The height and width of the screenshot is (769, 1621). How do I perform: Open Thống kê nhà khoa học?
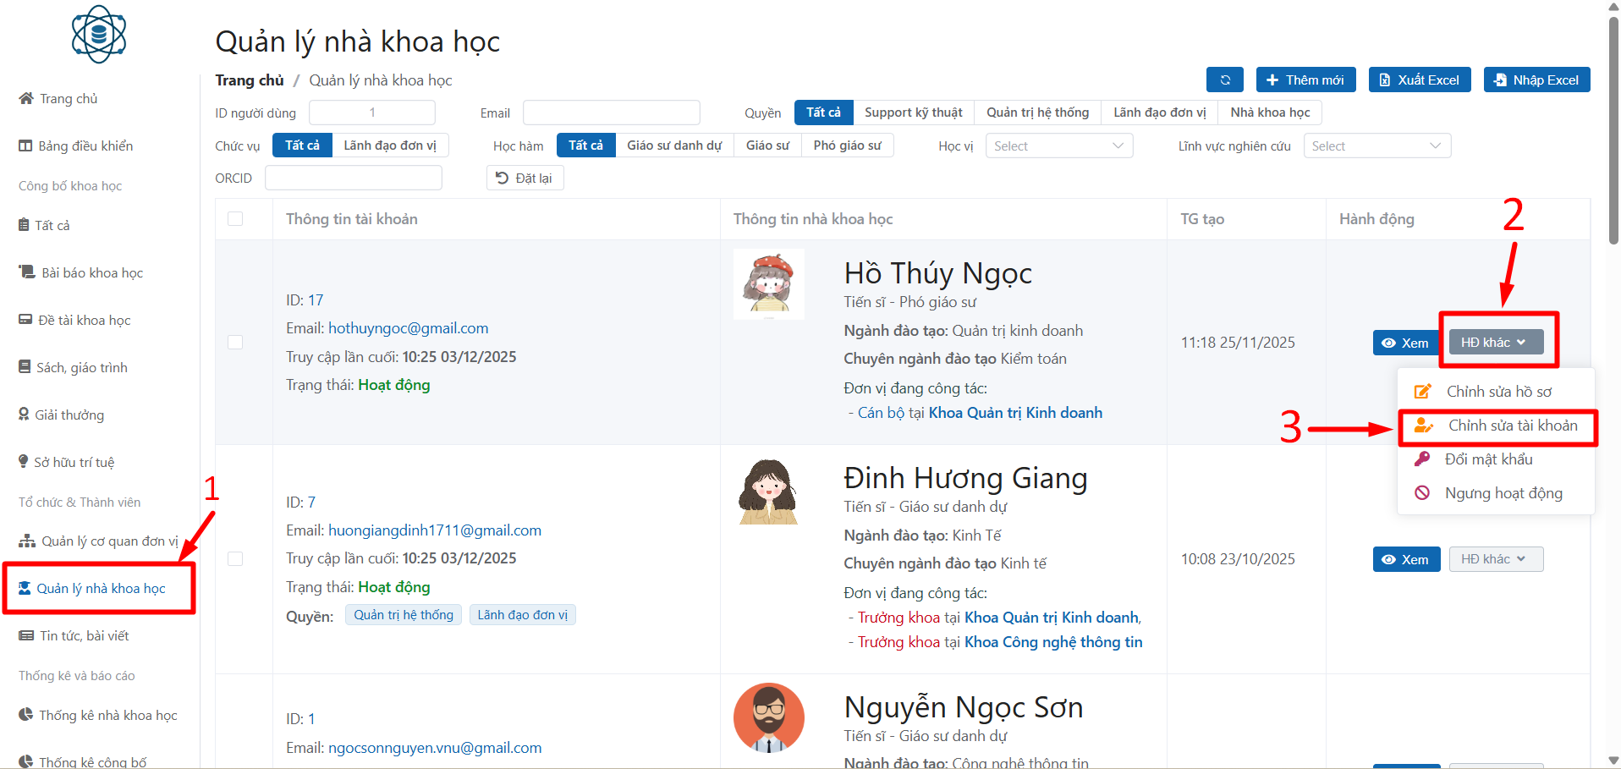pyautogui.click(x=107, y=716)
